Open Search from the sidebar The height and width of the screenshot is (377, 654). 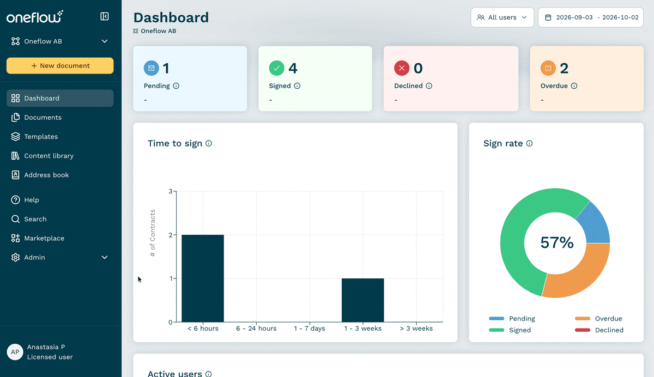pos(60,219)
